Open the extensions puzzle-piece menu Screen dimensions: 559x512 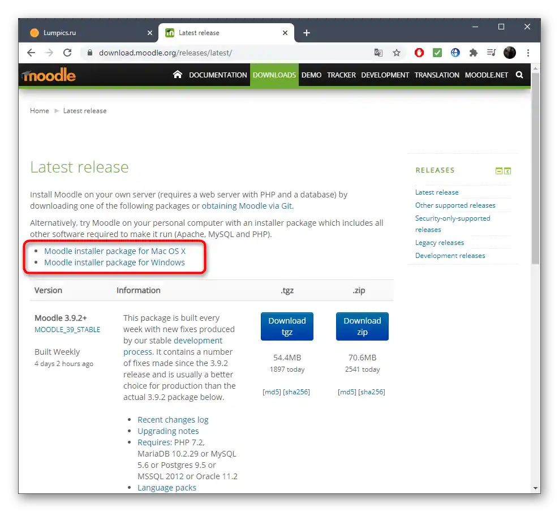tap(473, 53)
